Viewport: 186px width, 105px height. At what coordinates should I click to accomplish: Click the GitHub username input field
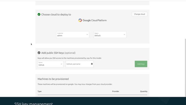coord(79,64)
